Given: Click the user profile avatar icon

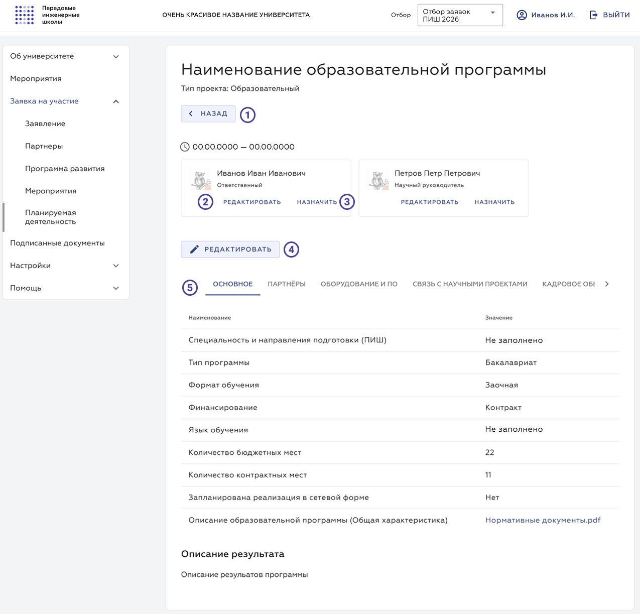Looking at the screenshot, I should pyautogui.click(x=522, y=15).
